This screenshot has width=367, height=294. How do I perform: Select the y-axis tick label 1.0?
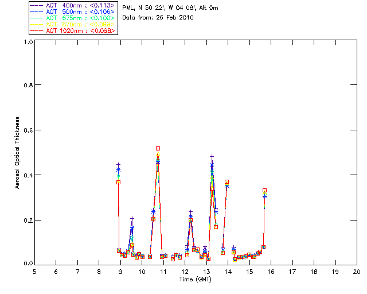coord(28,42)
